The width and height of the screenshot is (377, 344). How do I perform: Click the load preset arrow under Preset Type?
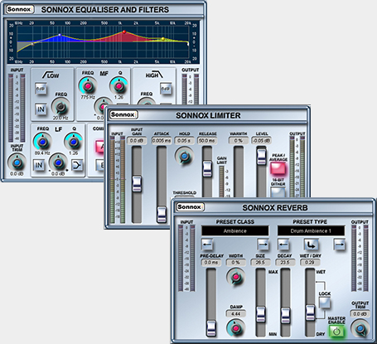click(312, 245)
